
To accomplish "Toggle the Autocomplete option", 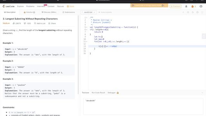I will click(x=105, y=12).
